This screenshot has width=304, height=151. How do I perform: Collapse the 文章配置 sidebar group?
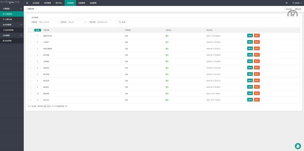tap(12, 9)
